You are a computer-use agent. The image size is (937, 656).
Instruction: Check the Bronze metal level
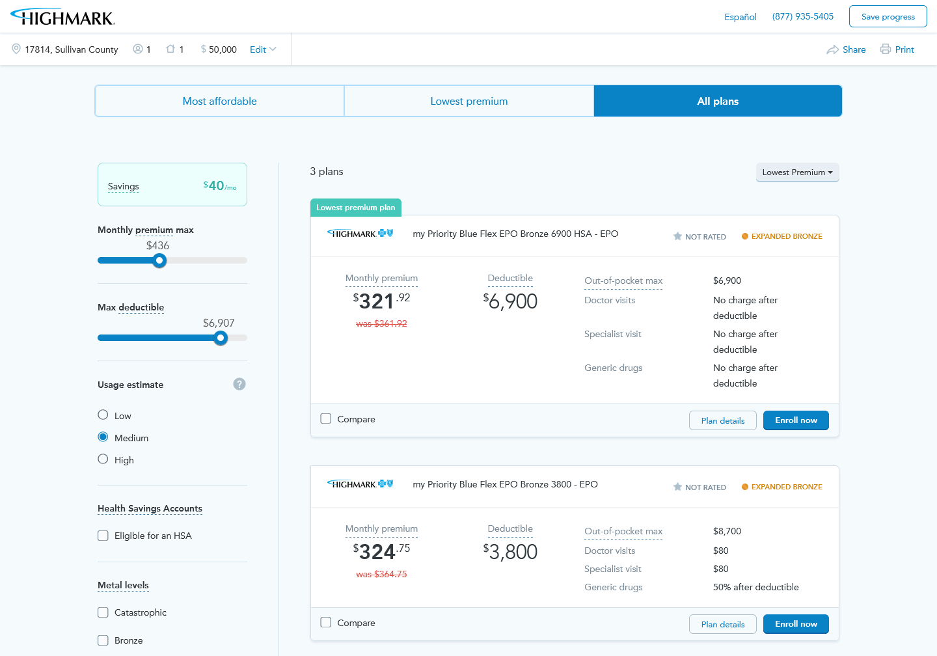(x=103, y=640)
